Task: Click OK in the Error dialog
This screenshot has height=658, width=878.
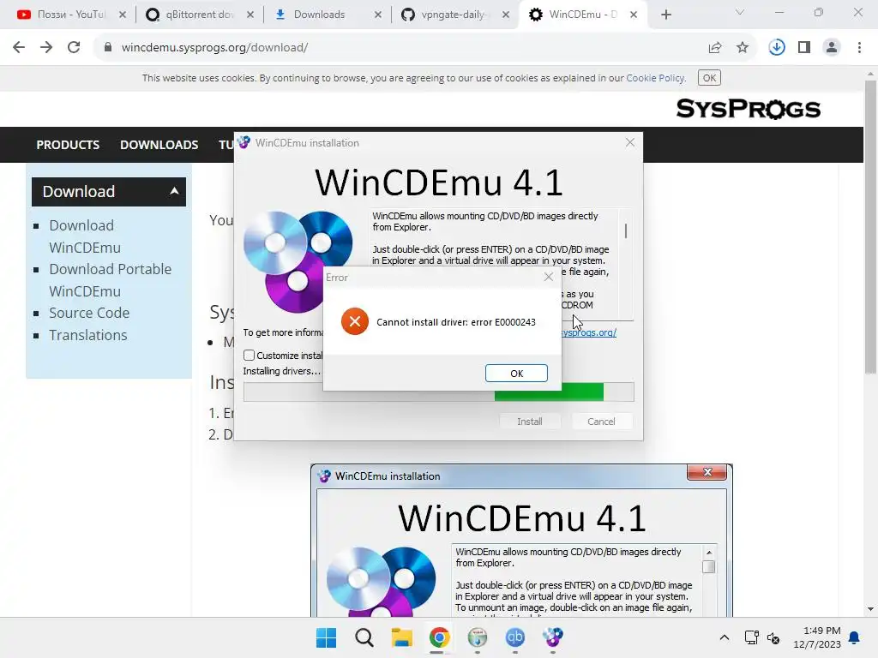Action: (x=515, y=374)
